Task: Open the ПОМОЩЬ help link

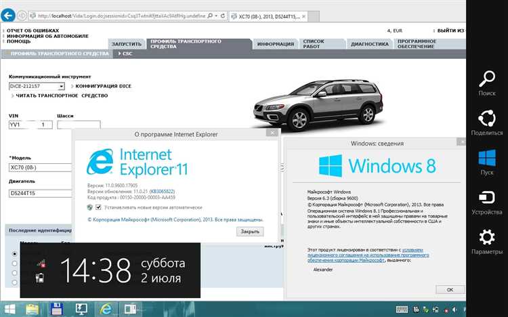Action: (19, 41)
